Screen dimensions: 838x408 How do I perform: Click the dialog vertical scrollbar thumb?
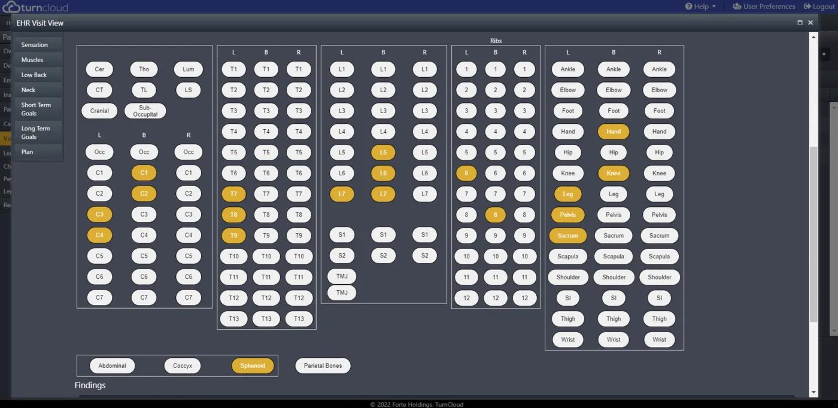tap(813, 233)
